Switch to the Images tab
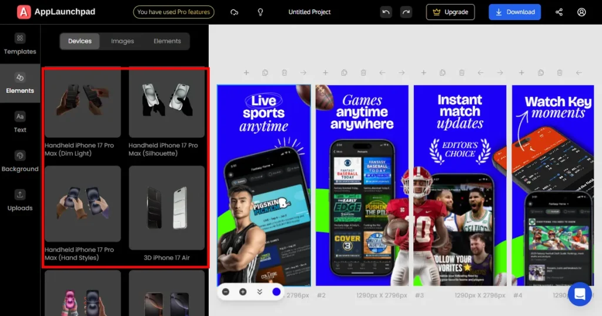The height and width of the screenshot is (316, 602). tap(122, 41)
